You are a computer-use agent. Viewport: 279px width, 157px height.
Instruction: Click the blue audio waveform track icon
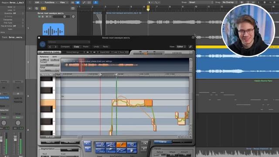[53, 30]
